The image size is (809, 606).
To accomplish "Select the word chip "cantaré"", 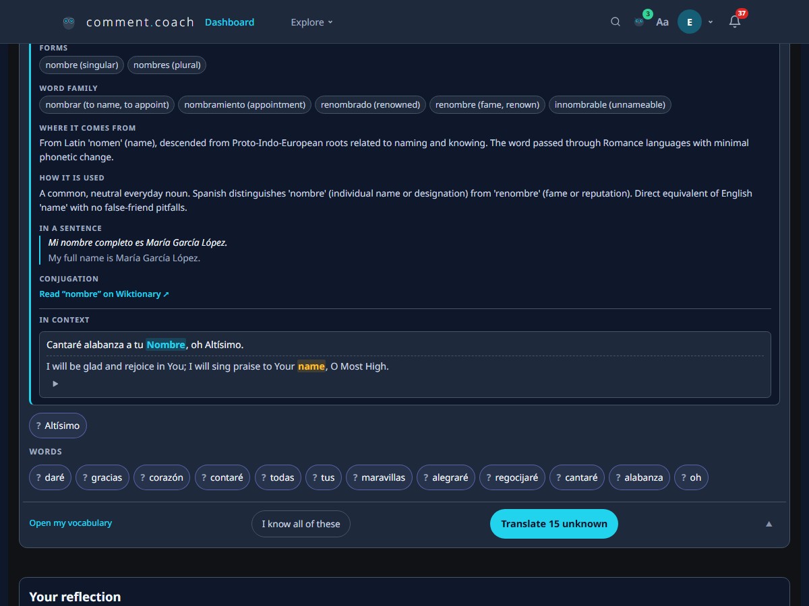I will [577, 477].
